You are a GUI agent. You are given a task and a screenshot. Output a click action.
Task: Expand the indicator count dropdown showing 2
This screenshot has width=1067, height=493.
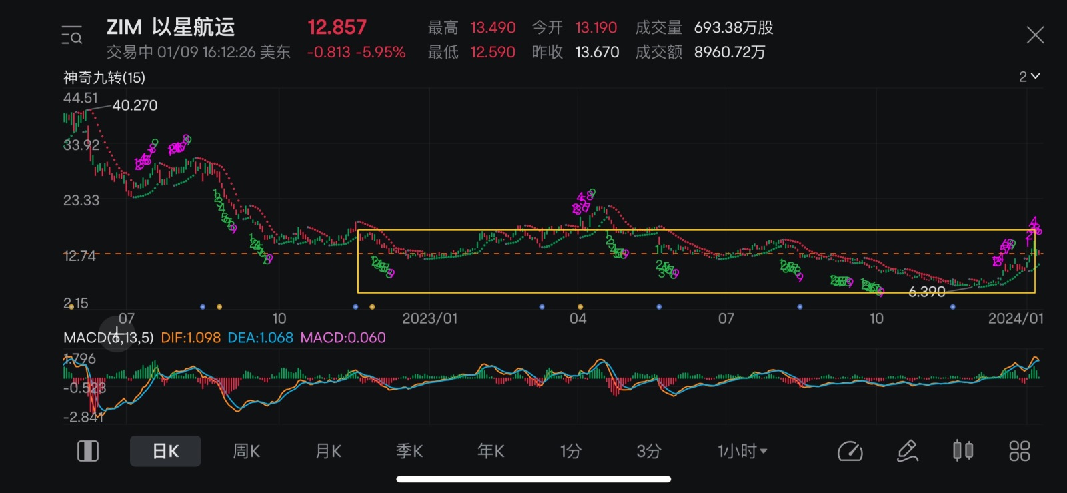pos(1029,77)
